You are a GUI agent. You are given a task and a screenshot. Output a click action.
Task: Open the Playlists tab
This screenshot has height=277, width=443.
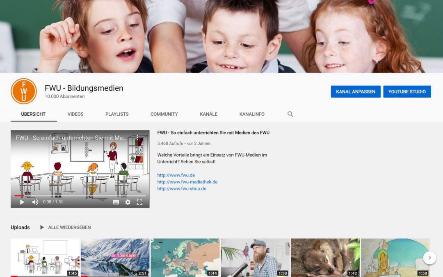[x=117, y=114]
